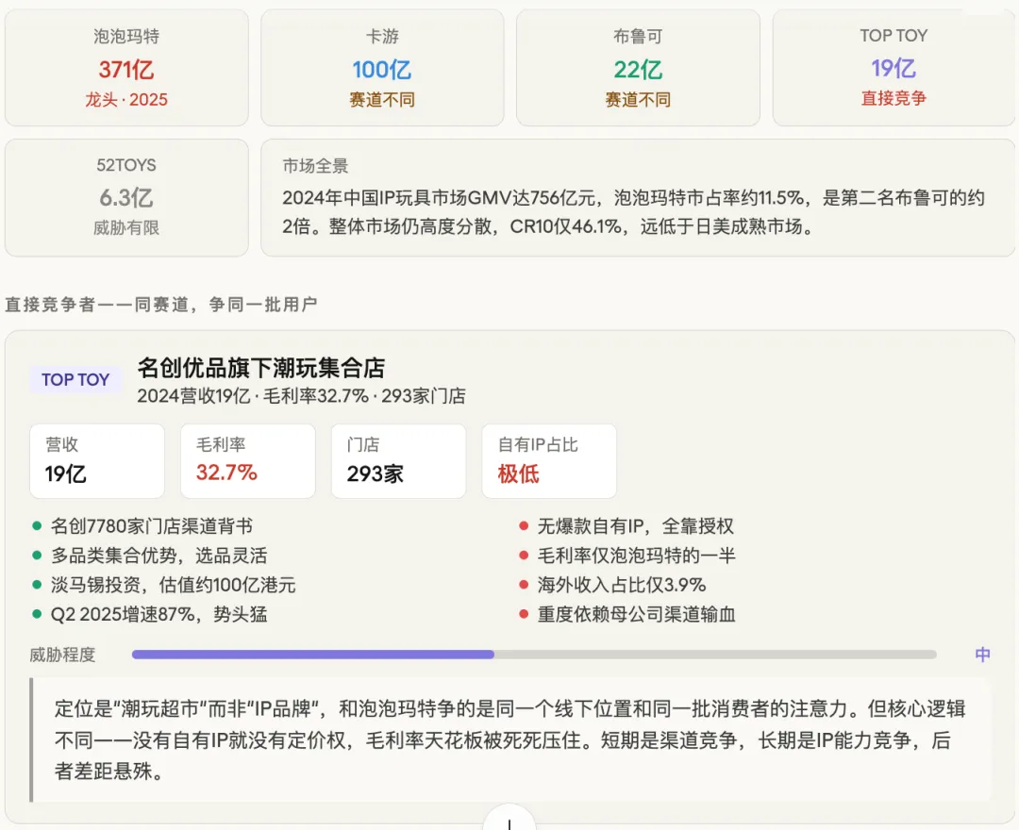Select the 自有IP占比 极低 metric box
Screen dimensions: 1019x830
click(549, 461)
